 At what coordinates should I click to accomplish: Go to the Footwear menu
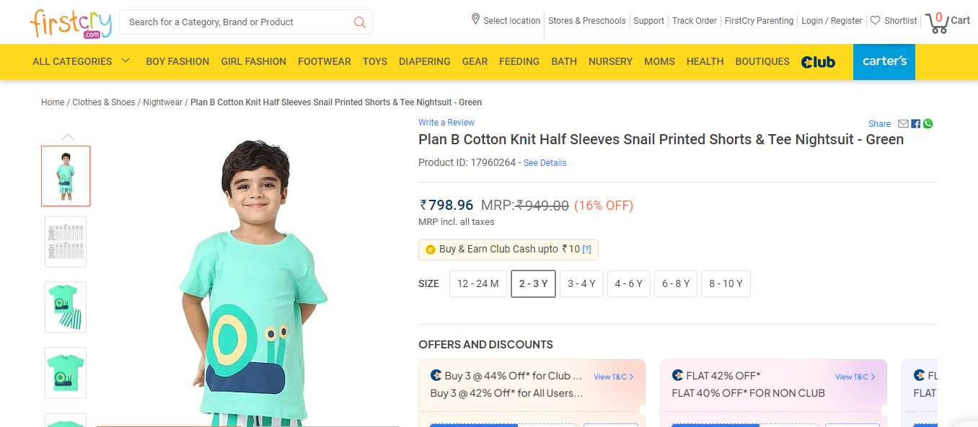[x=324, y=61]
